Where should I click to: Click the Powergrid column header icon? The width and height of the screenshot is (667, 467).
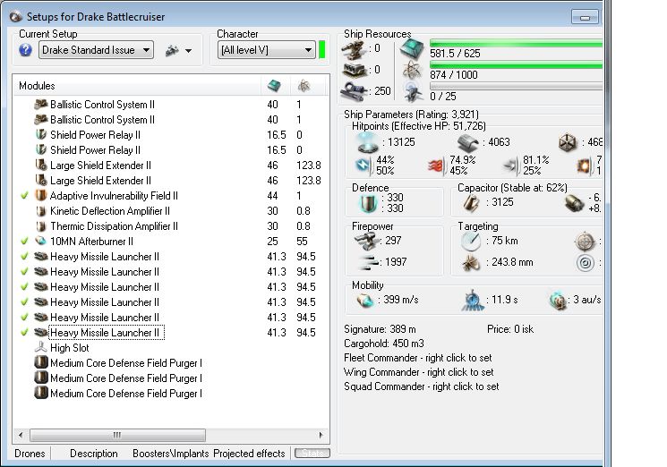(x=304, y=85)
